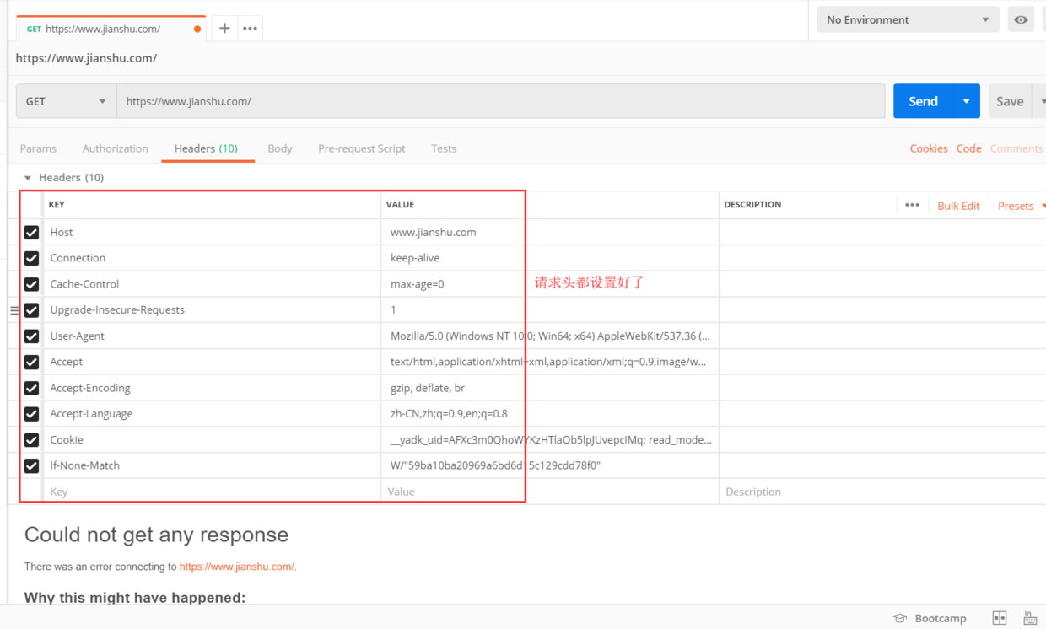The image size is (1046, 629).
Task: Switch to the Authorization tab
Action: point(116,148)
